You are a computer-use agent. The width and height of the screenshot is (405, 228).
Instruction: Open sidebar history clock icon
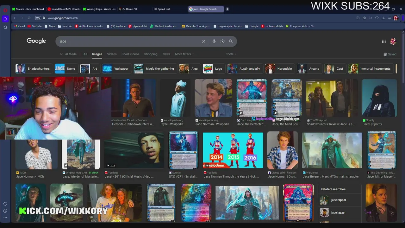[x=5, y=211]
